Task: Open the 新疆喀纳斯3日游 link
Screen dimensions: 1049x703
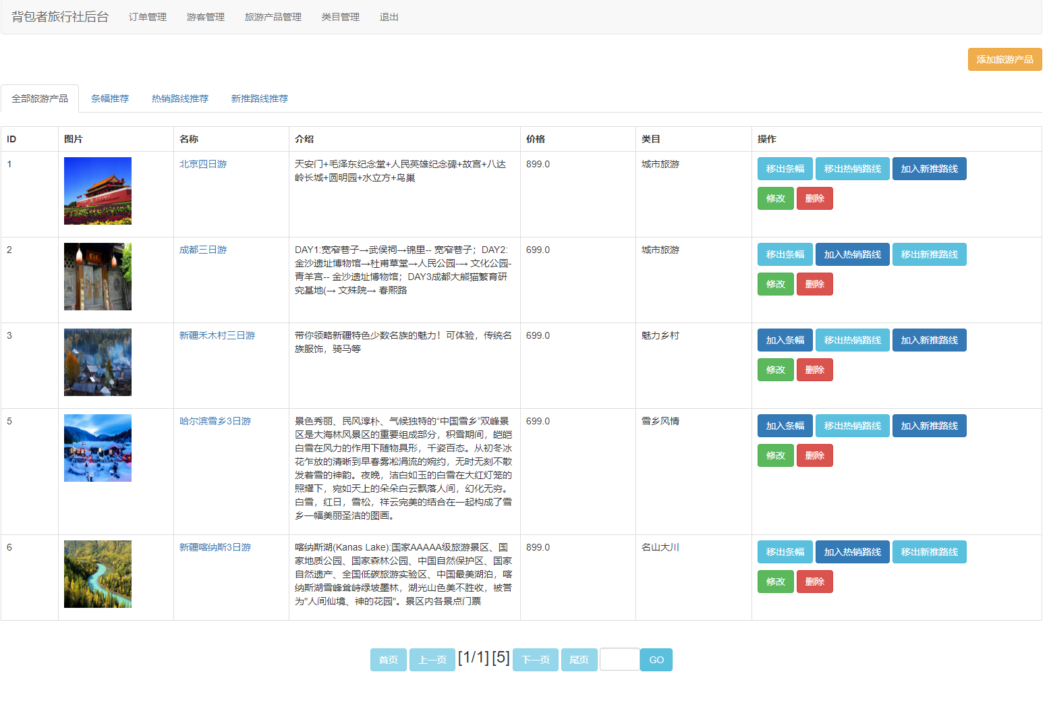Action: [215, 547]
